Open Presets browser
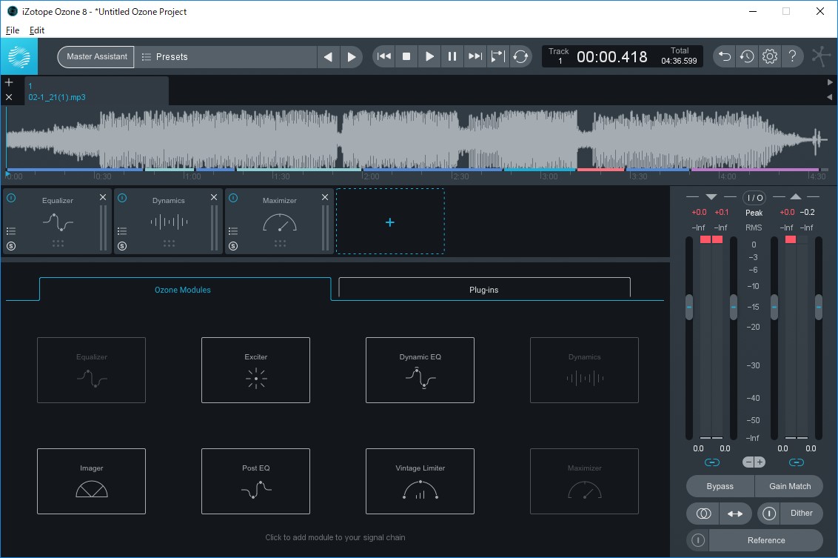The image size is (838, 558). tap(226, 57)
